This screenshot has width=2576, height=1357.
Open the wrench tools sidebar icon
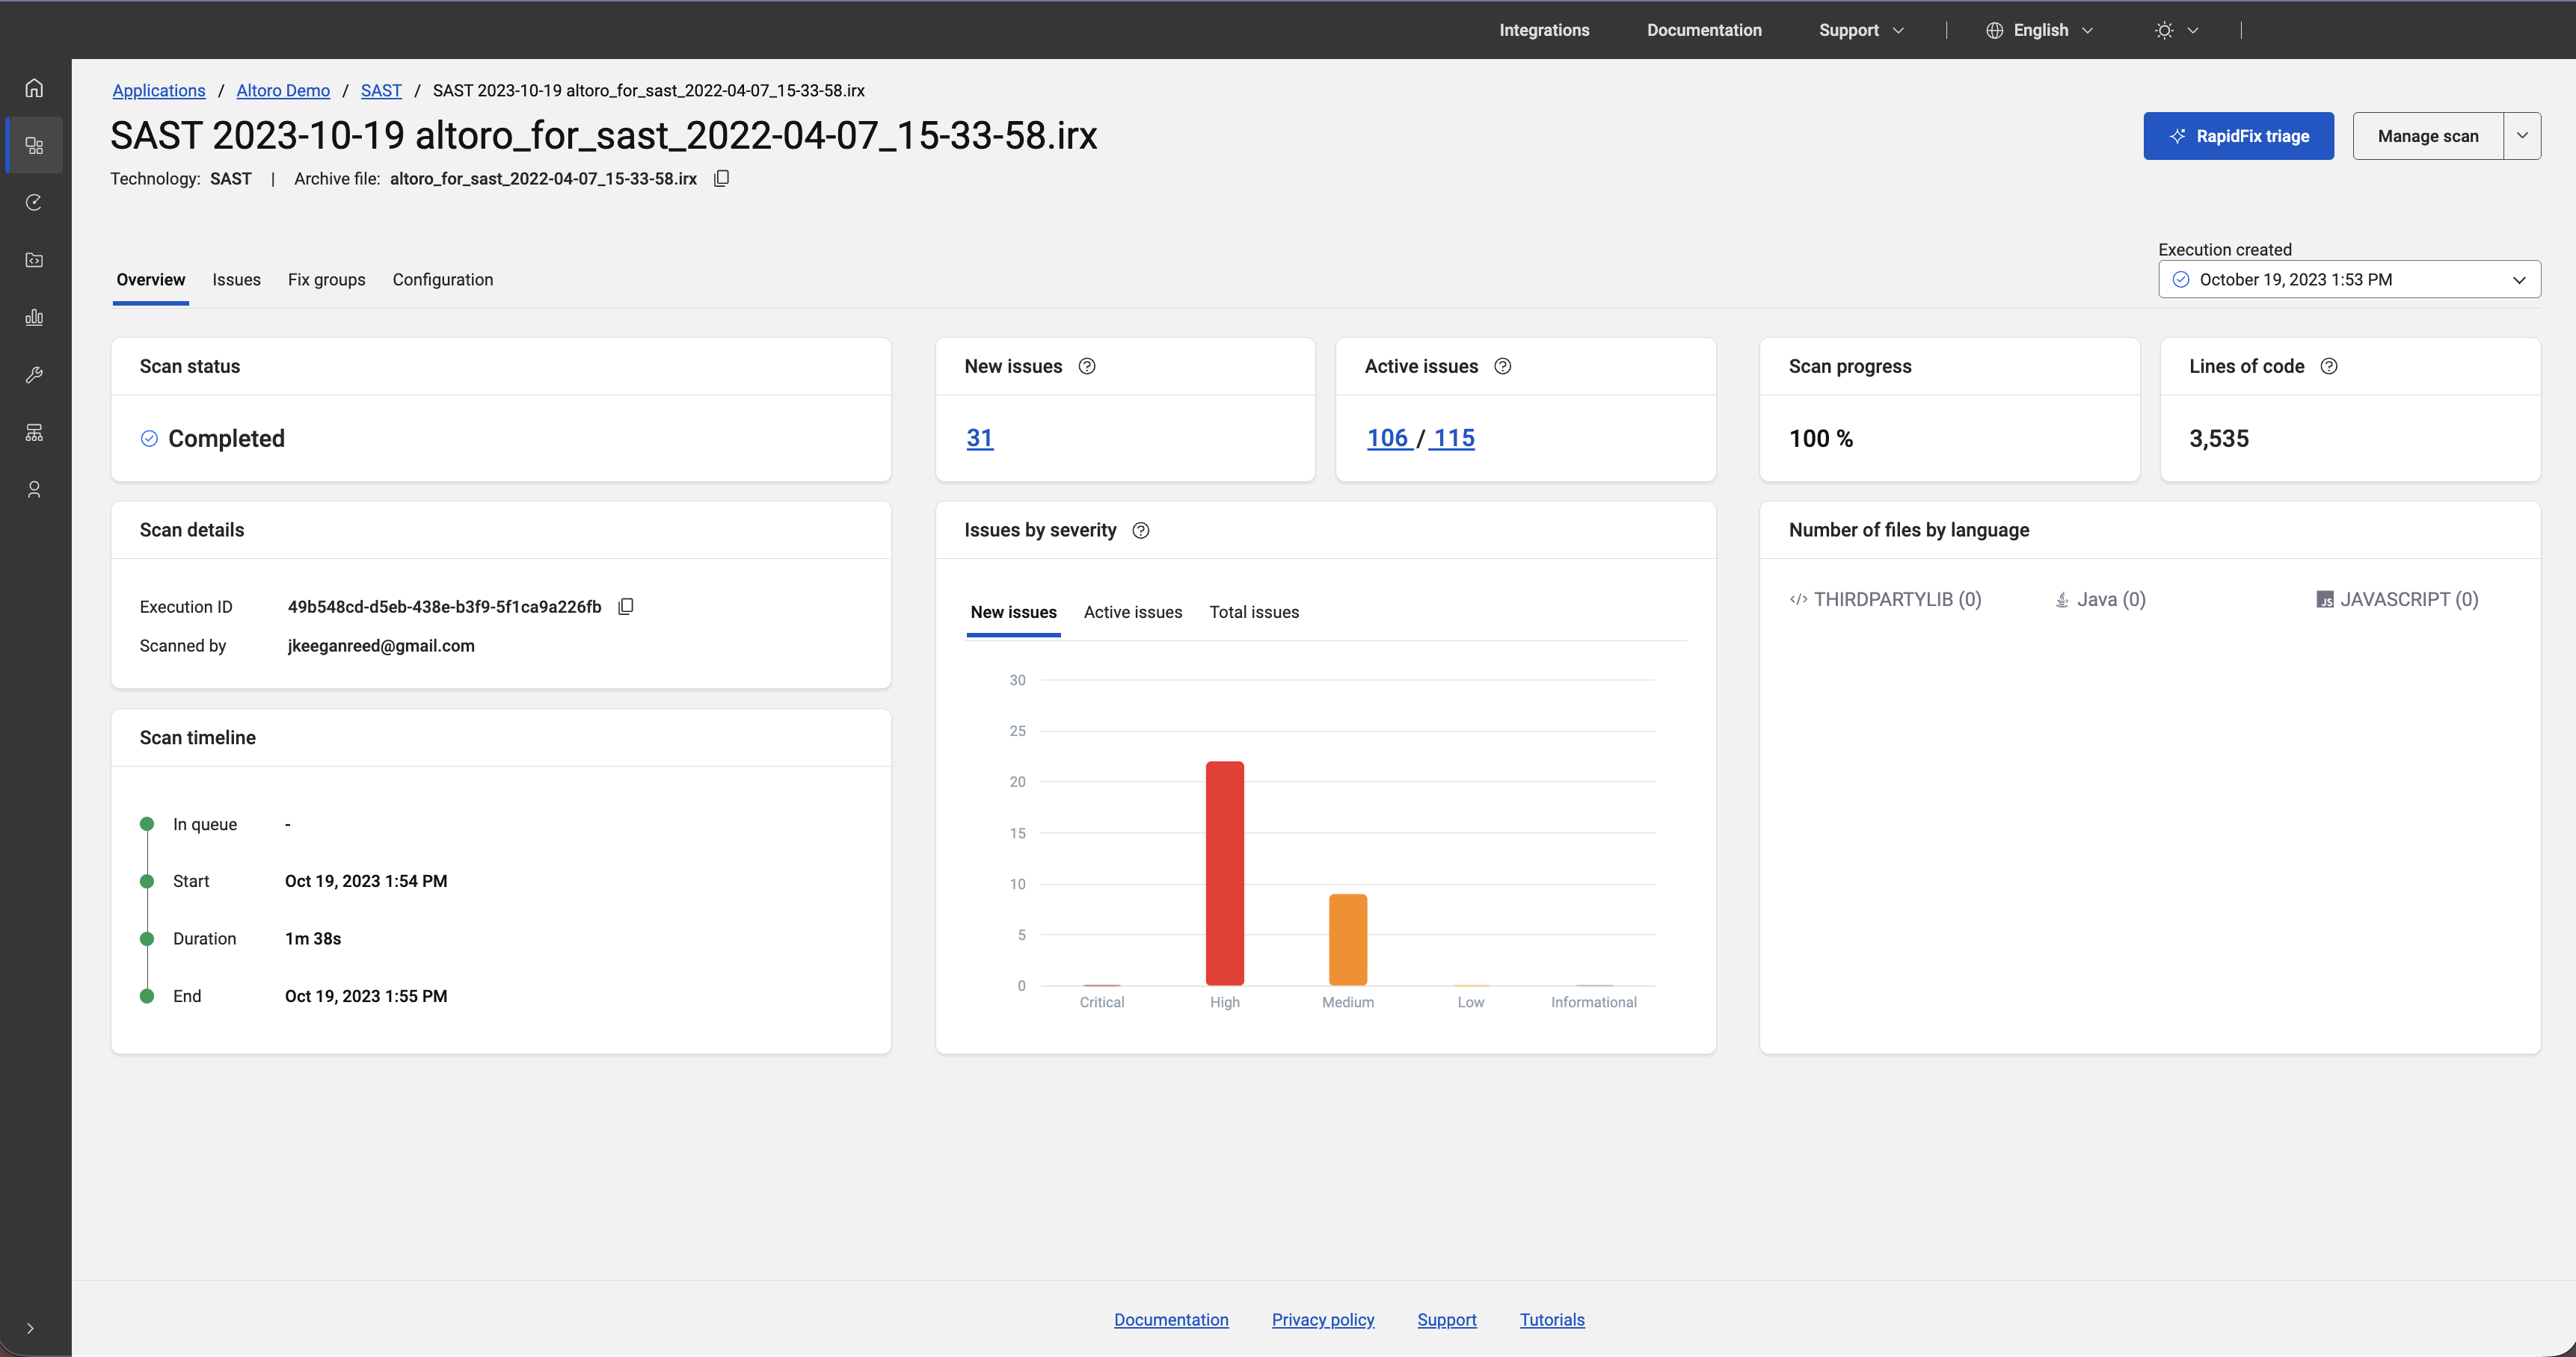[34, 374]
